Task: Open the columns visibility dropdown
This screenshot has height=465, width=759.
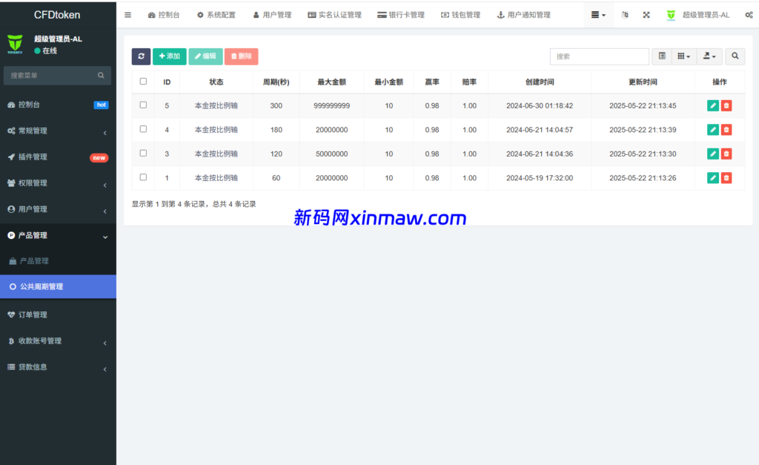Action: coord(683,56)
